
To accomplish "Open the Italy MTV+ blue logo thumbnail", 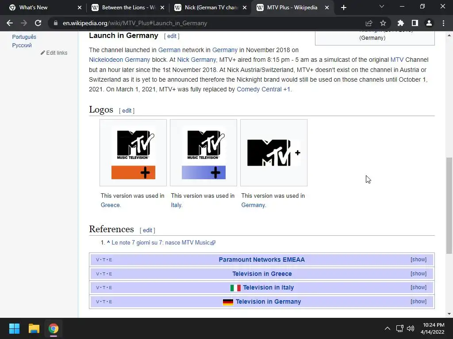I will [x=203, y=153].
